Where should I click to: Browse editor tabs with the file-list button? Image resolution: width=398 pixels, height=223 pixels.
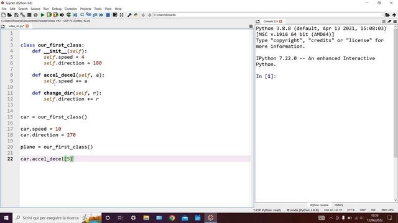tap(2, 26)
